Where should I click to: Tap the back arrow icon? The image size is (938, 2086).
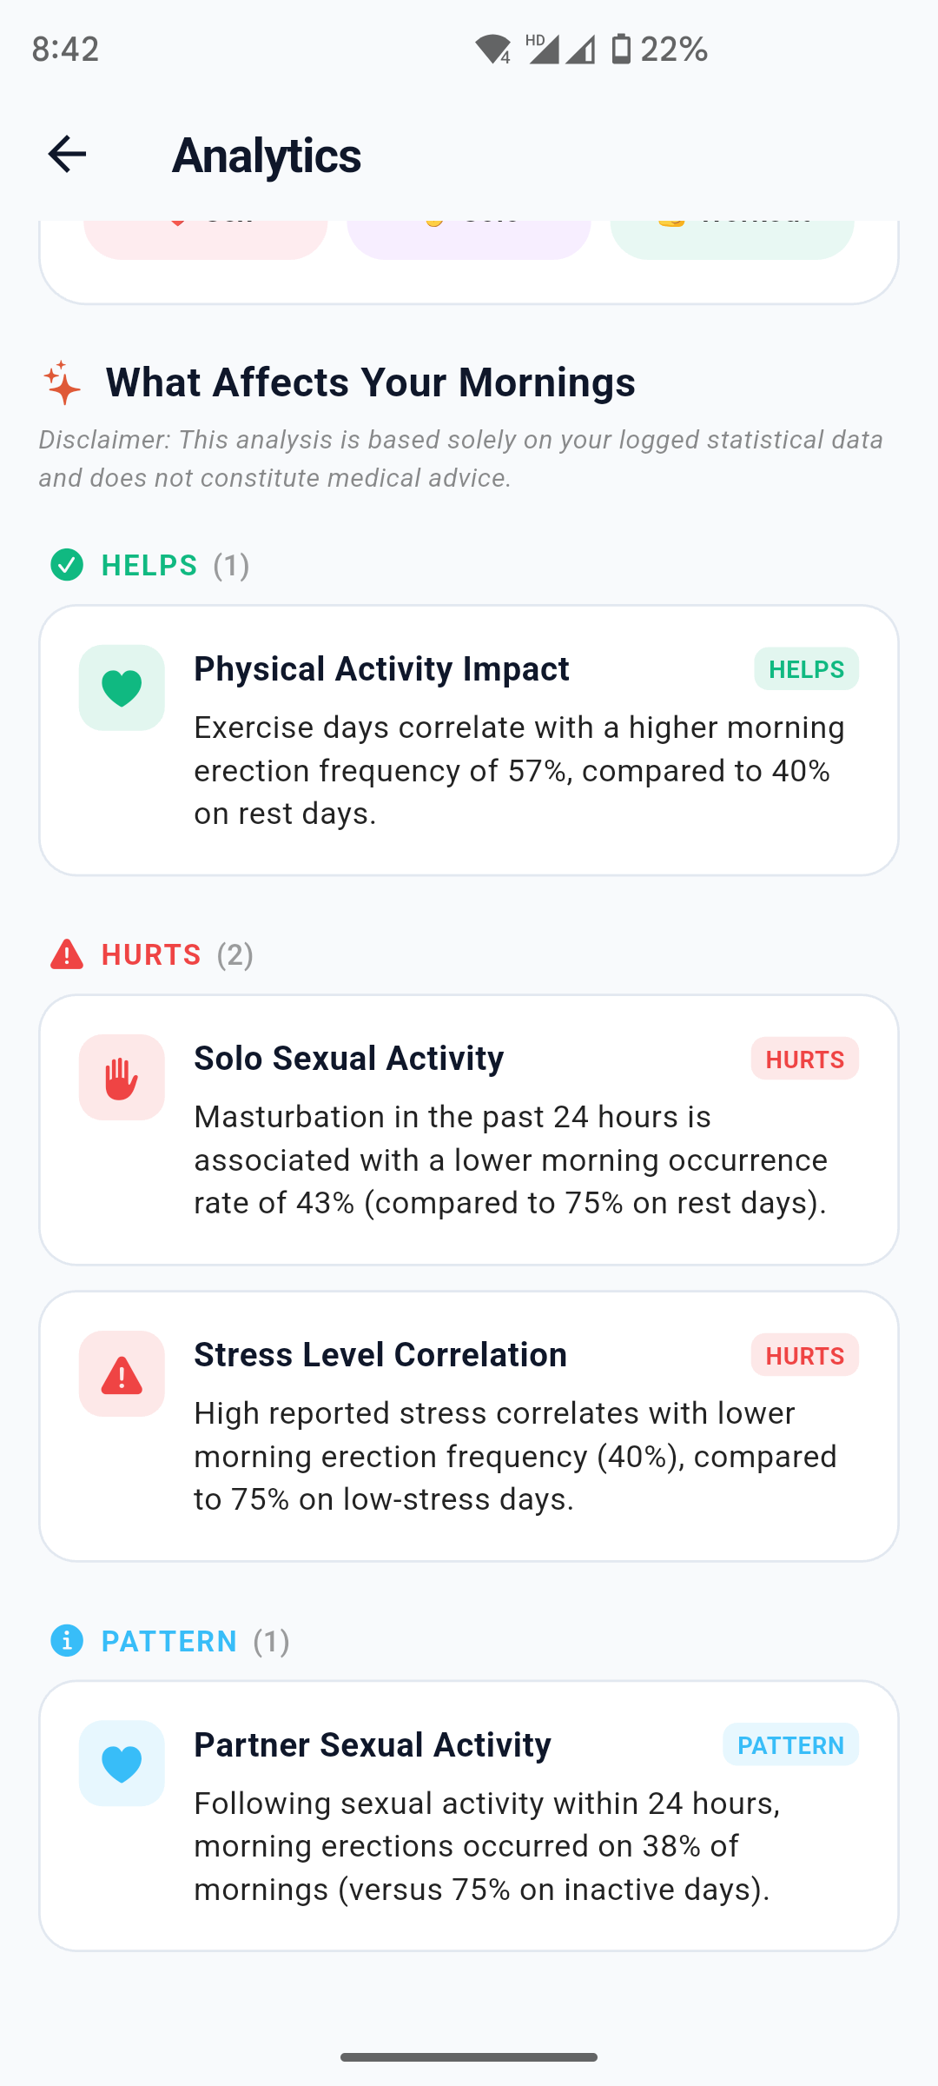(67, 155)
